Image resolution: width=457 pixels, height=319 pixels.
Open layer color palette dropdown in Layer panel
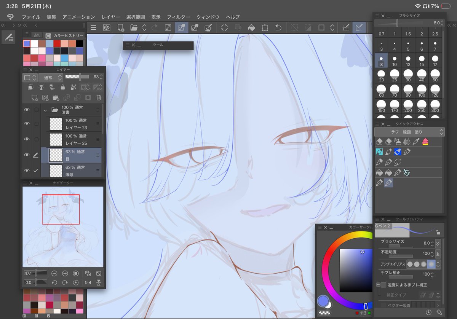(30, 77)
